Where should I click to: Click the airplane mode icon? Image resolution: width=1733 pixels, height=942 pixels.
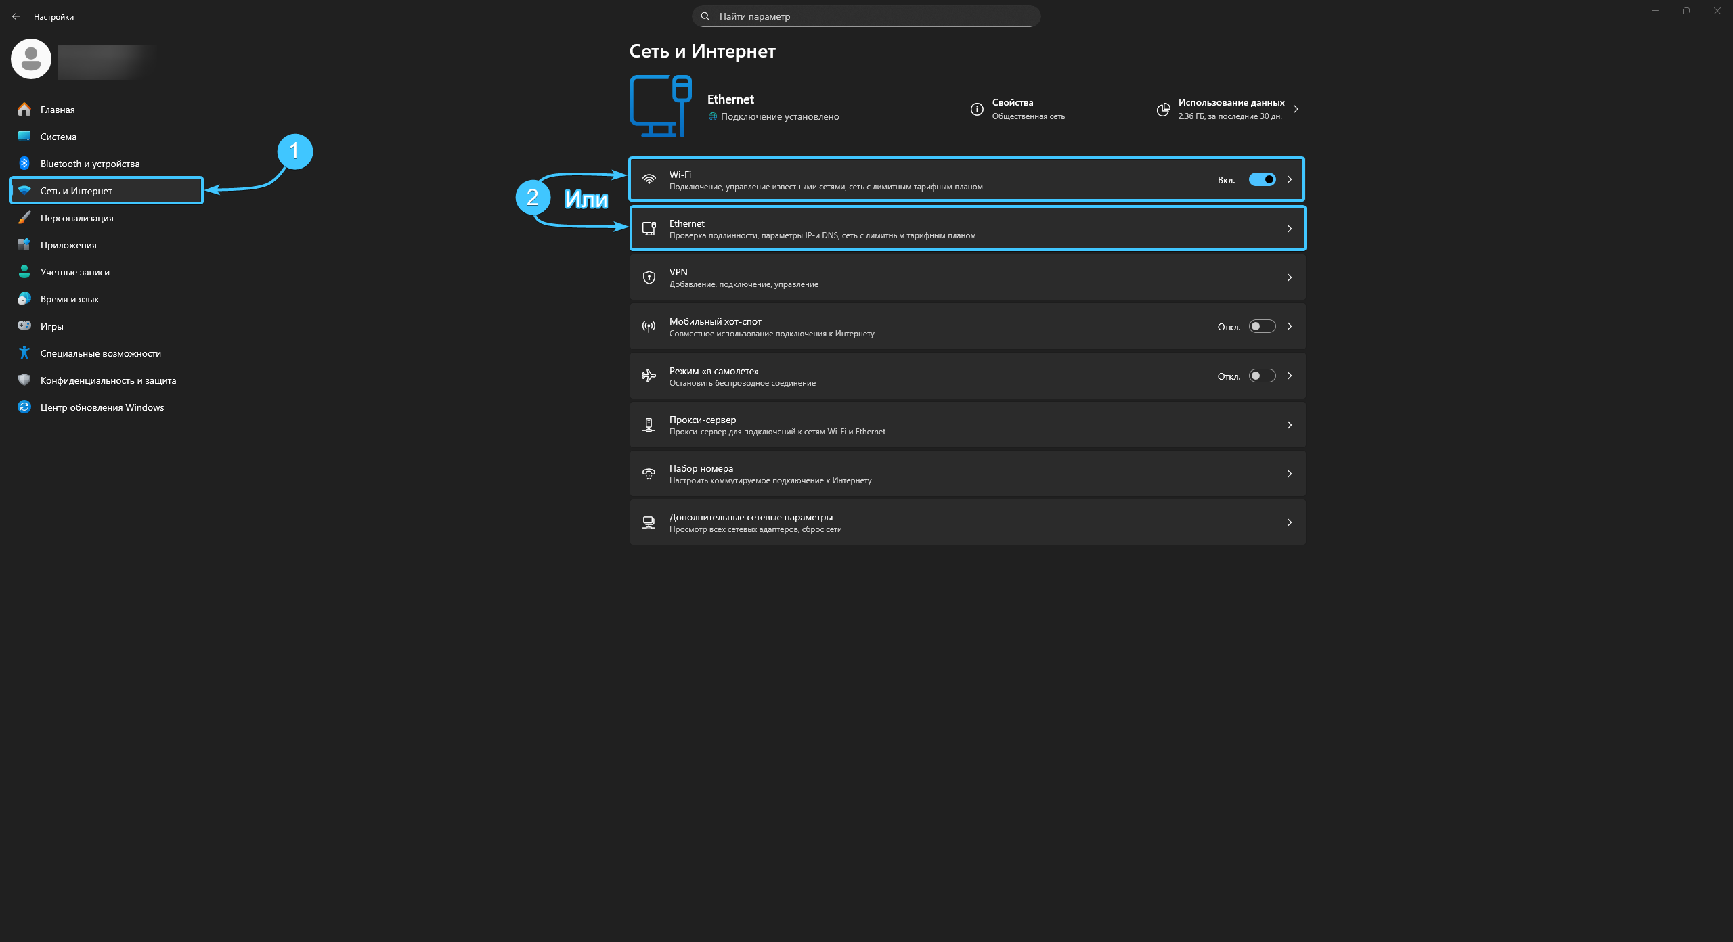pyautogui.click(x=649, y=376)
